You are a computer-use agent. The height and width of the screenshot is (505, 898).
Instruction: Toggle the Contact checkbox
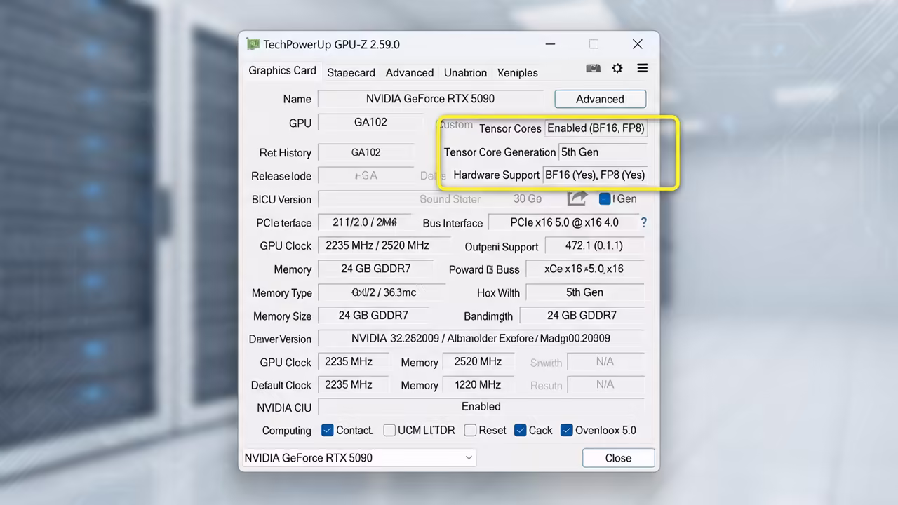[327, 430]
